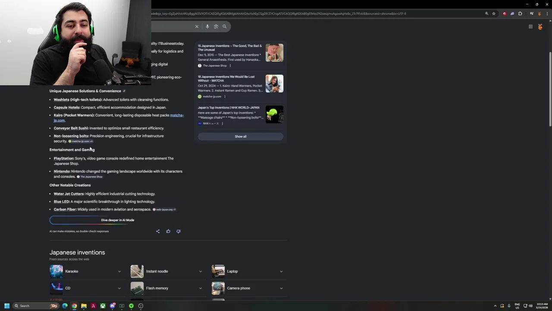Click the magnifier search icon in search box
552x311 pixels.
tap(224, 26)
